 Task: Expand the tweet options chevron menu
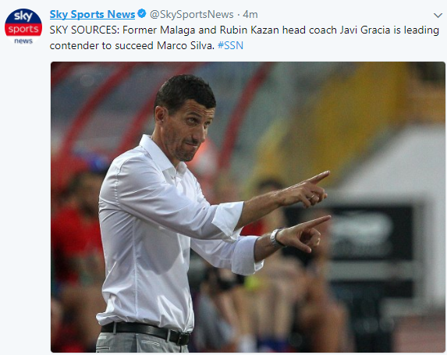click(x=438, y=16)
